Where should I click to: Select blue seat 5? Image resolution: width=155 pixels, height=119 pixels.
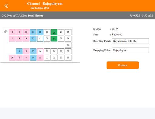pyautogui.click(x=19, y=51)
